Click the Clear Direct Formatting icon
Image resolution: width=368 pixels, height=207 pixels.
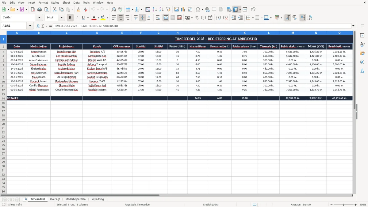click(x=85, y=10)
